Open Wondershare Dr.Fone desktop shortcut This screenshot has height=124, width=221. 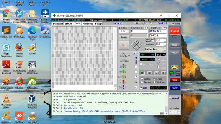pyautogui.click(x=45, y=16)
